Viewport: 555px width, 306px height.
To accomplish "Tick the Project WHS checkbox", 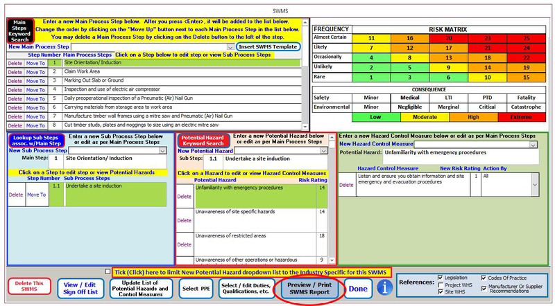I will tap(441, 285).
